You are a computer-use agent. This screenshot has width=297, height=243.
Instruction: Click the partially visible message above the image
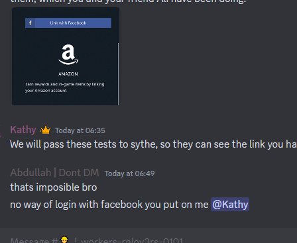click(128, 1)
